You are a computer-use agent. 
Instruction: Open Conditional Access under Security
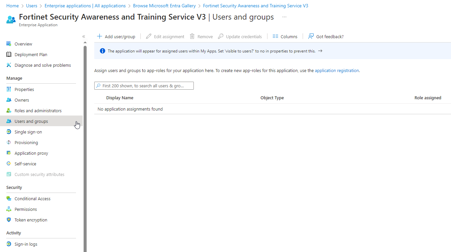(x=33, y=199)
